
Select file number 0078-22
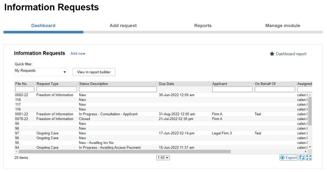(21, 119)
